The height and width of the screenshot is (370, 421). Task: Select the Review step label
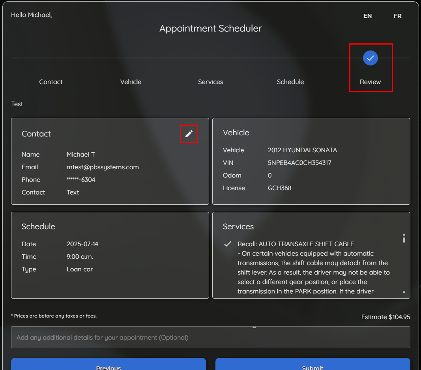pyautogui.click(x=370, y=82)
